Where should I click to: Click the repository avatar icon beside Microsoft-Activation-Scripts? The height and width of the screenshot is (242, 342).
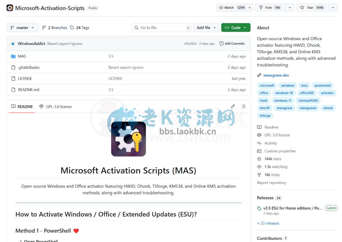(10, 8)
